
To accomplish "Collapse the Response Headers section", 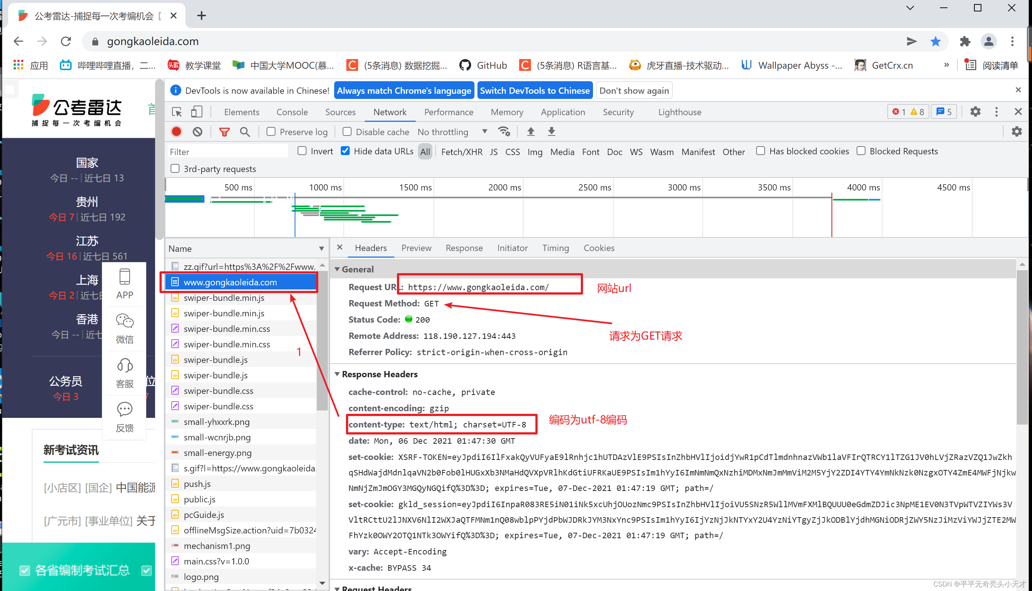I will point(337,374).
